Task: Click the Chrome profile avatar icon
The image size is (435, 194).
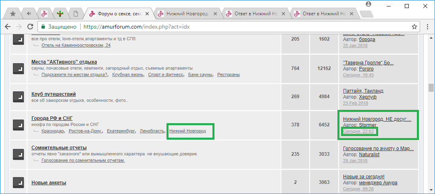Action: point(368,4)
